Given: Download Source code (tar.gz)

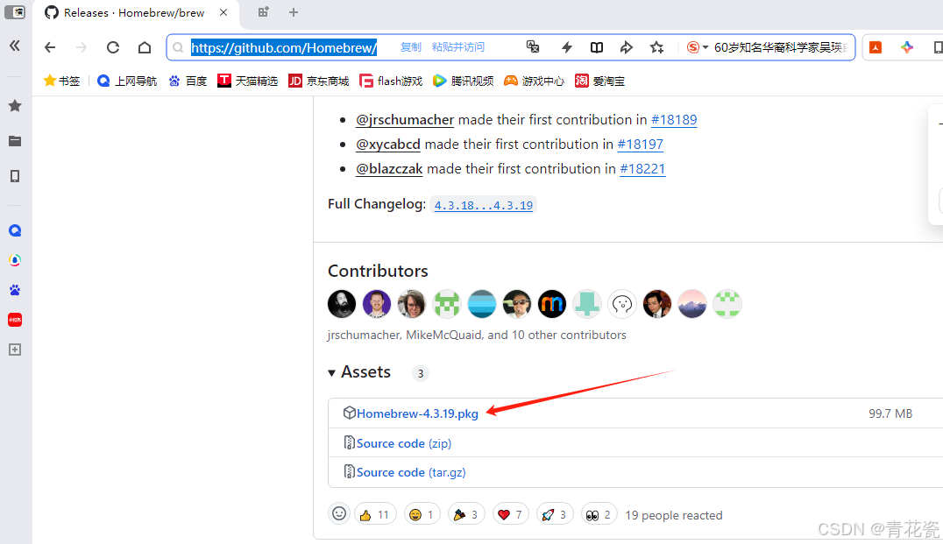Looking at the screenshot, I should coord(411,472).
